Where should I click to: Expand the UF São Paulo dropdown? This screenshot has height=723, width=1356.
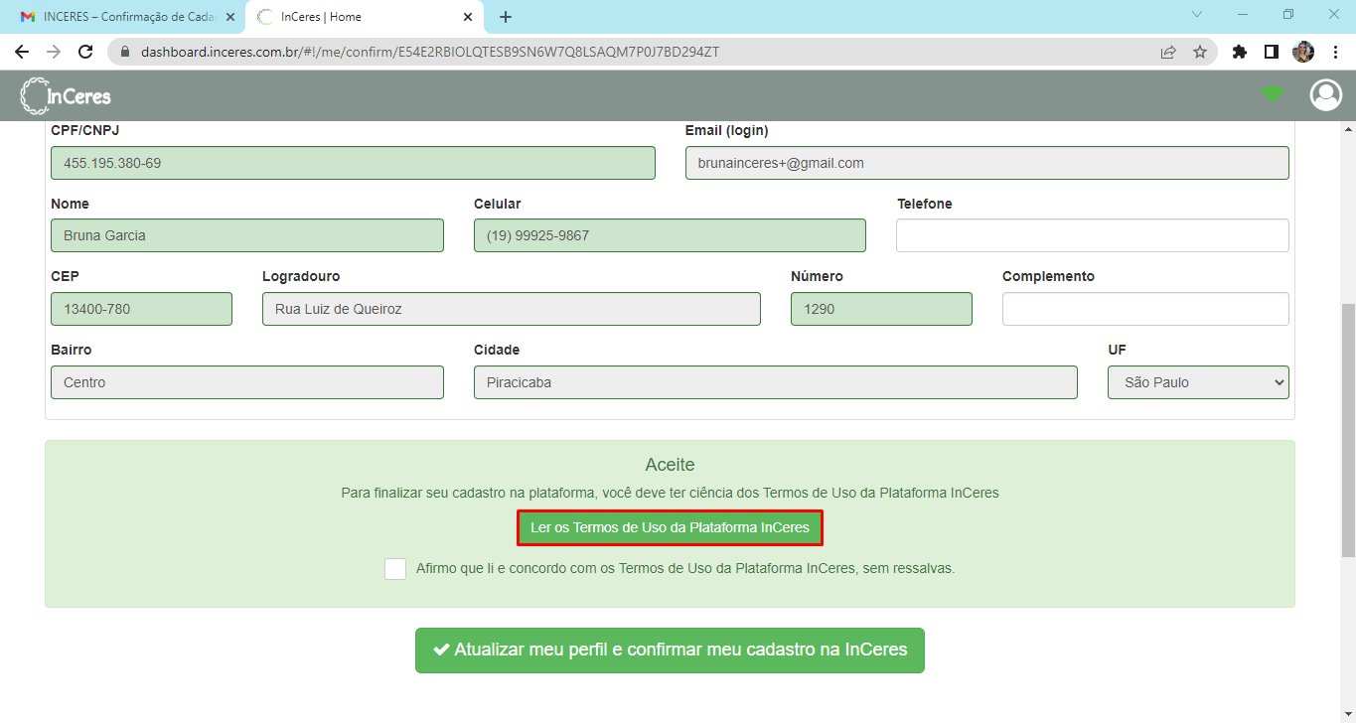[x=1198, y=382]
